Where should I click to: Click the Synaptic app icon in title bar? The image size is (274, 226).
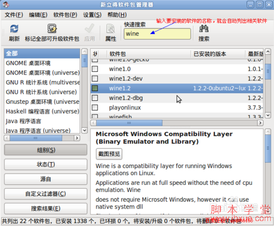(6, 5)
